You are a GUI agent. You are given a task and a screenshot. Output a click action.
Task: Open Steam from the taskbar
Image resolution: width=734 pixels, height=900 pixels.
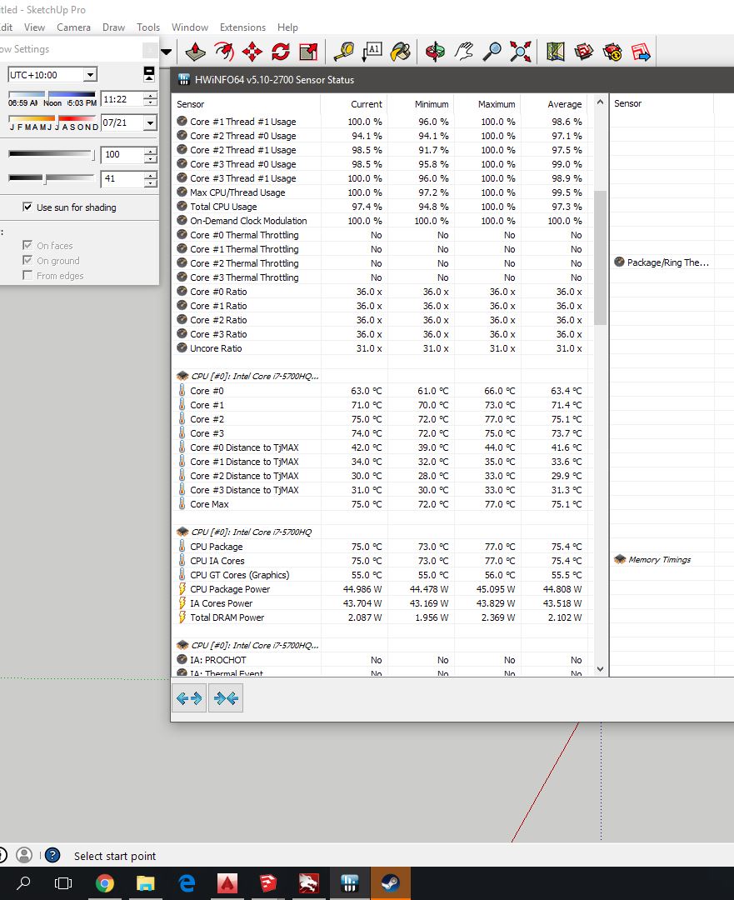(390, 882)
